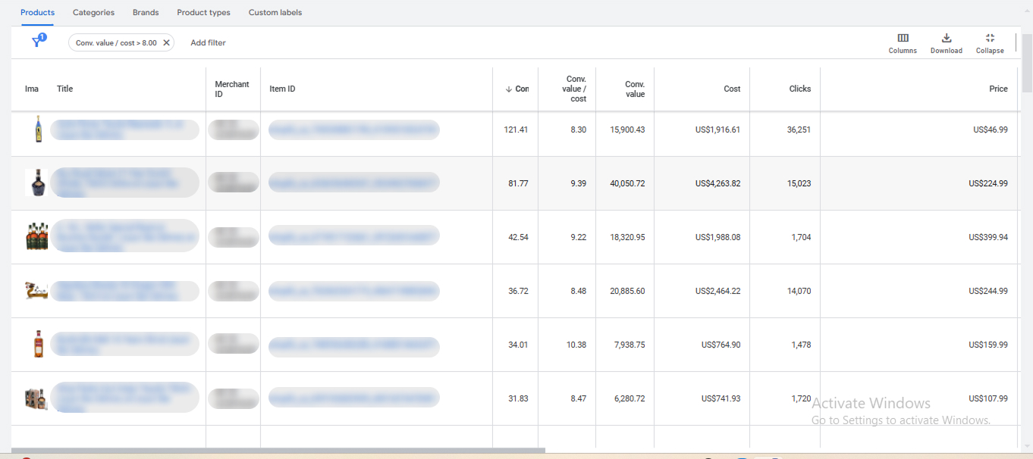Click the filter funnel icon
Image resolution: width=1033 pixels, height=459 pixels.
click(37, 42)
